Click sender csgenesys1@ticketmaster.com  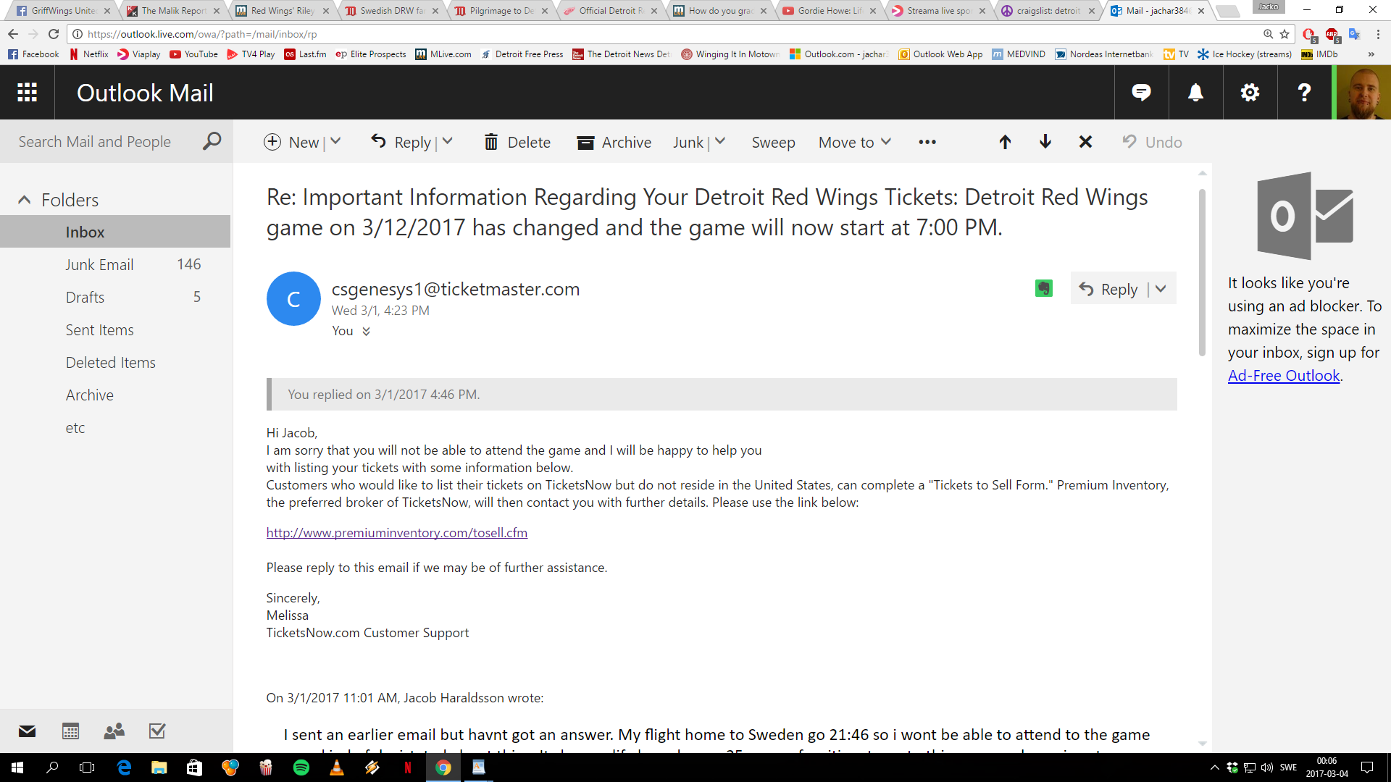(x=456, y=289)
